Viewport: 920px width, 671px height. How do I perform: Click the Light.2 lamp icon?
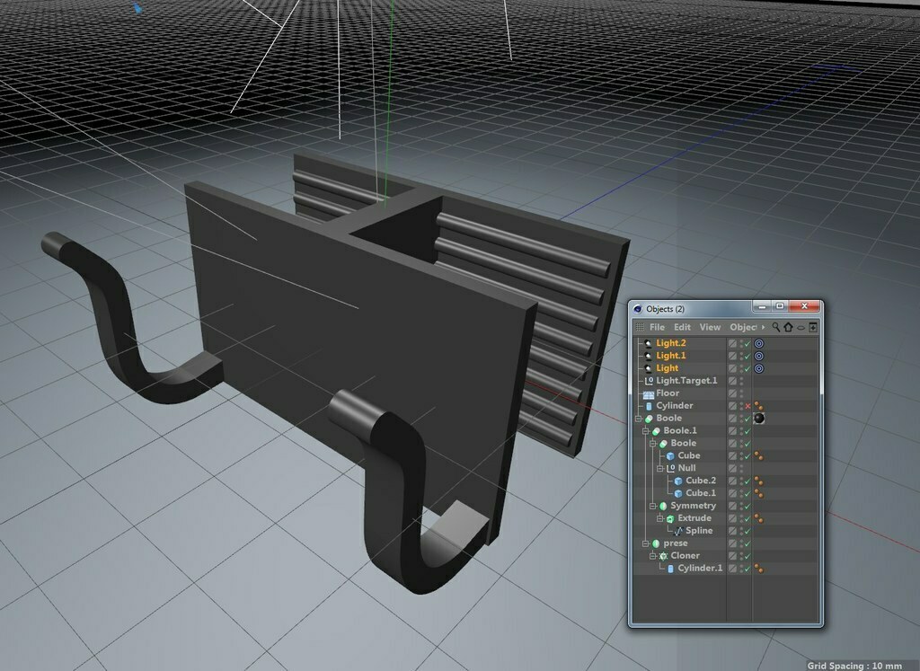[650, 343]
